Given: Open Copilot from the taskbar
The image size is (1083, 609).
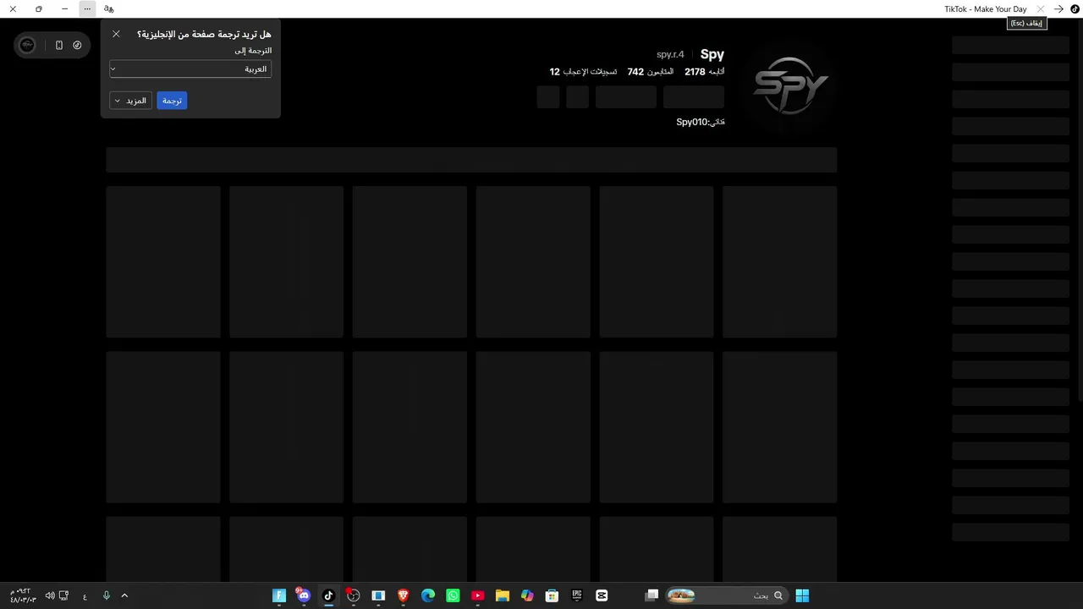Looking at the screenshot, I should coord(527,595).
